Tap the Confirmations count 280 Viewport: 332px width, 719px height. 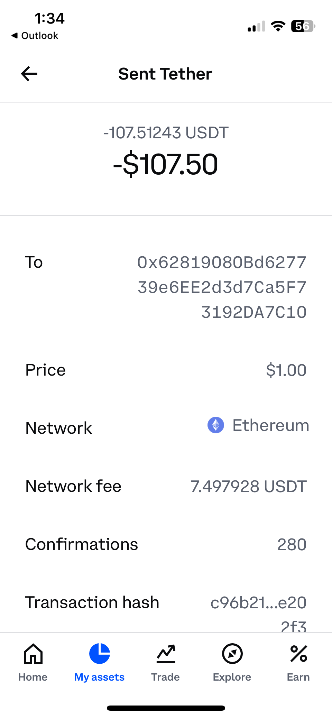tap(292, 544)
